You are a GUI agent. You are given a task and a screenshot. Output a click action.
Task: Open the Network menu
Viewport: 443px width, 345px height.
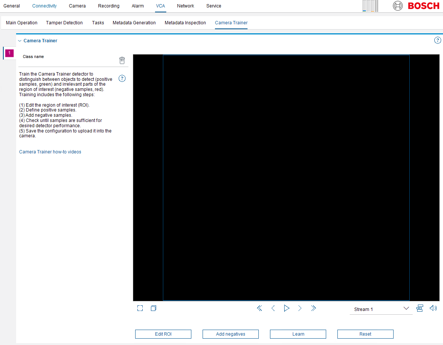[185, 6]
